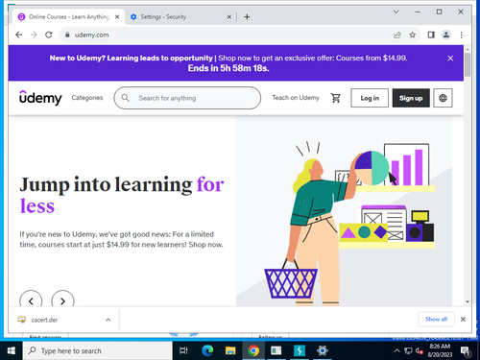Open the clock showing 8:26 AM
The height and width of the screenshot is (360, 480).
(x=440, y=350)
